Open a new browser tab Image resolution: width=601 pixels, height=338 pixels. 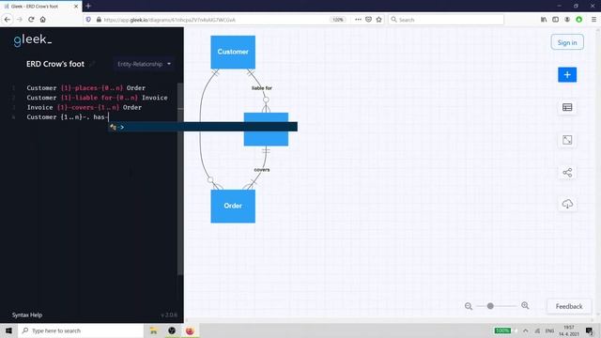[x=88, y=6]
